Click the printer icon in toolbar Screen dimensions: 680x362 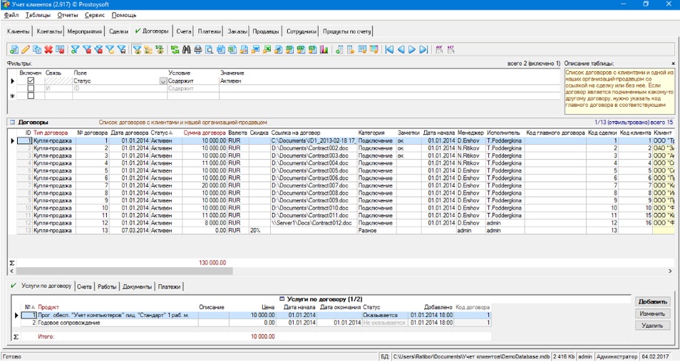pyautogui.click(x=198, y=50)
